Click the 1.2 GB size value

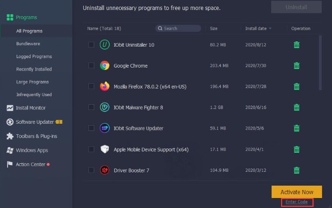(x=216, y=108)
